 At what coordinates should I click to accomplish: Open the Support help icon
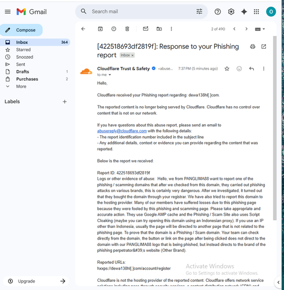point(218,12)
